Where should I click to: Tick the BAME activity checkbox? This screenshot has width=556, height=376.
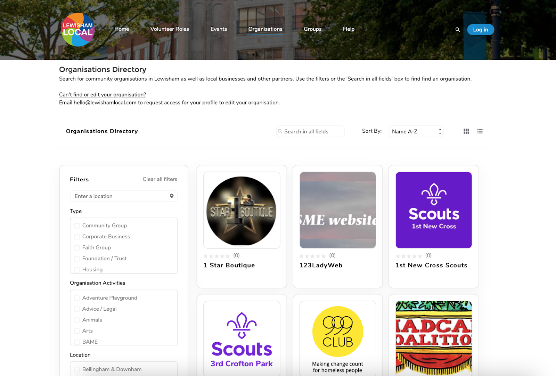click(77, 342)
